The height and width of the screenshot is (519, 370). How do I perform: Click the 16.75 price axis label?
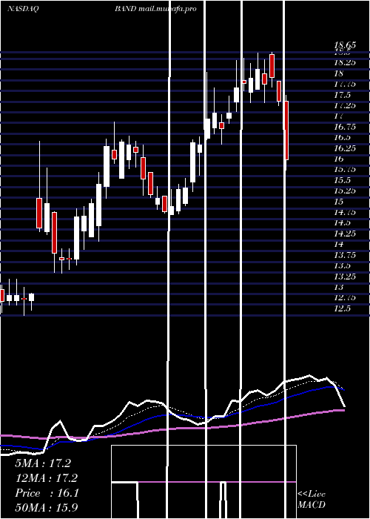(345, 127)
